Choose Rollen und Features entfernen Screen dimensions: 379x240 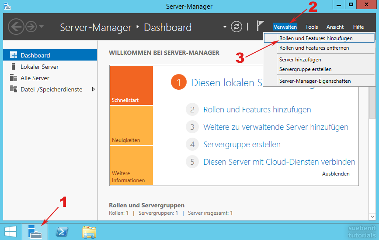click(319, 47)
